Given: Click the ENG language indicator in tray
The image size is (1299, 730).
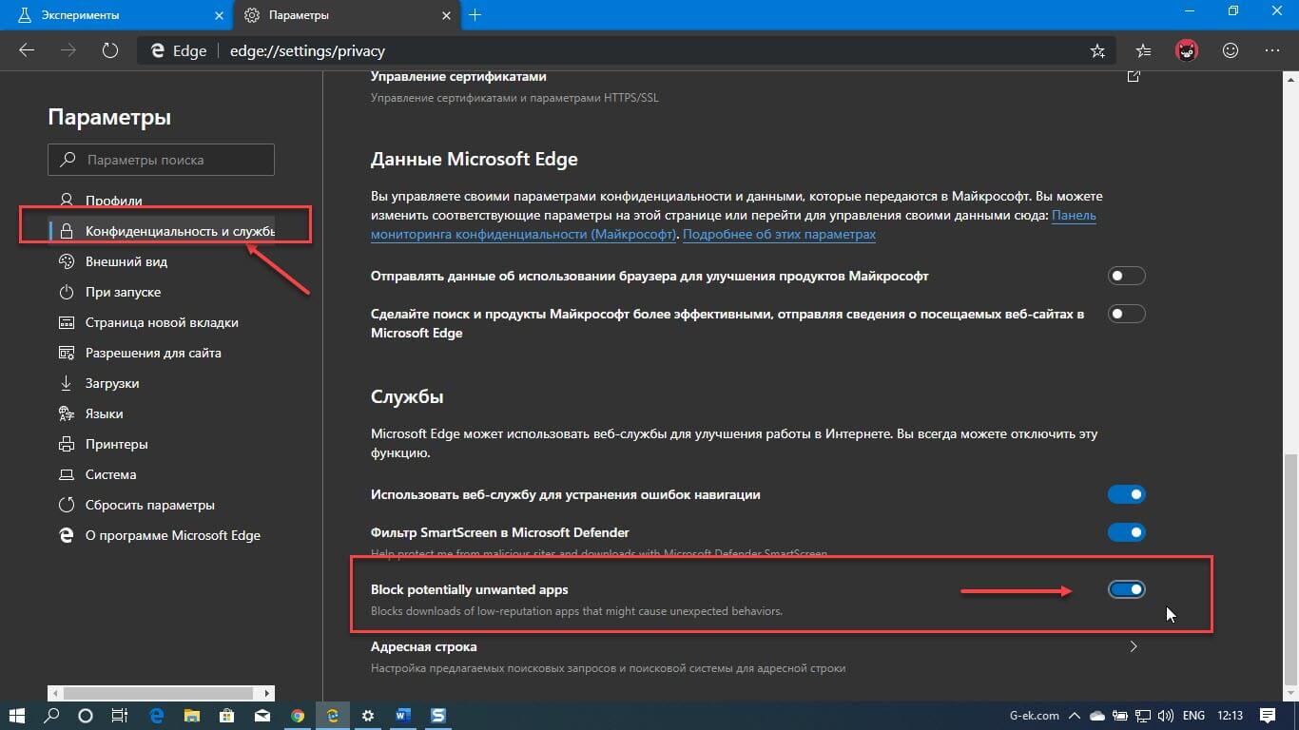Looking at the screenshot, I should 1193,715.
